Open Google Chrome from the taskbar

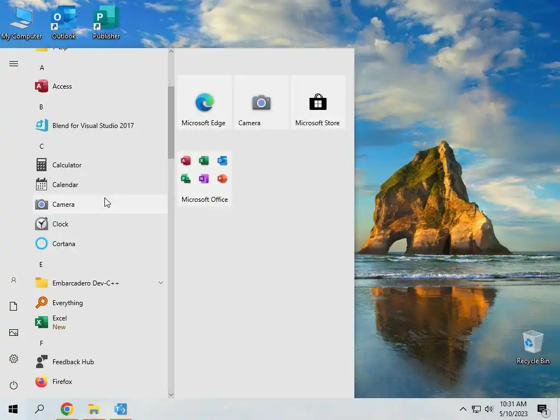(x=67, y=409)
